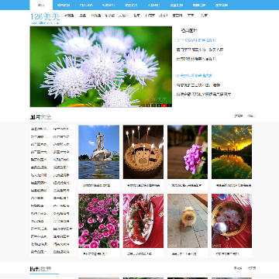This screenshot has width=279, height=279.
Task: Click the caption under the statue thumbnail
Action: (x=96, y=185)
